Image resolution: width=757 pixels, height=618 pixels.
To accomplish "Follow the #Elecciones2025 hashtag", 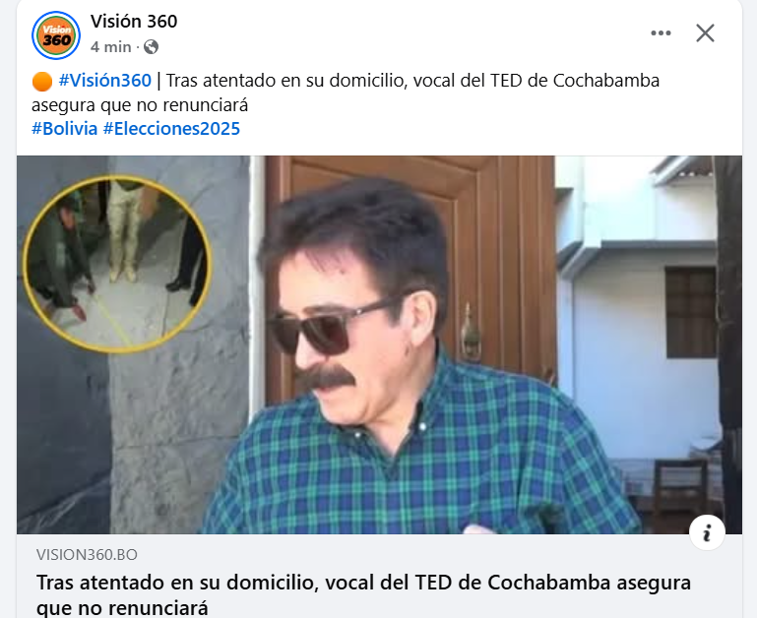I will (171, 129).
